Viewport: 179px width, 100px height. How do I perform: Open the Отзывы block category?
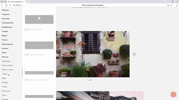click(4, 87)
